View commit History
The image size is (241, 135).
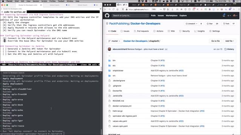pyautogui.click(x=229, y=49)
